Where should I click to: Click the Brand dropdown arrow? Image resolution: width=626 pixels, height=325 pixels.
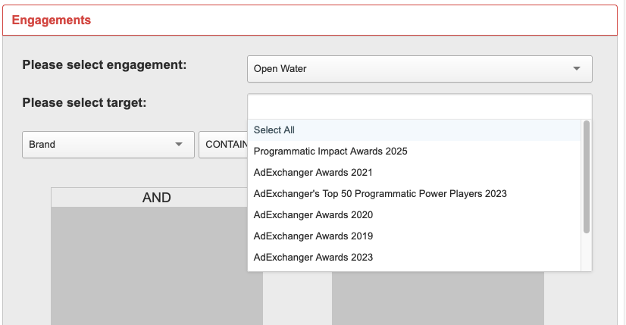click(179, 145)
